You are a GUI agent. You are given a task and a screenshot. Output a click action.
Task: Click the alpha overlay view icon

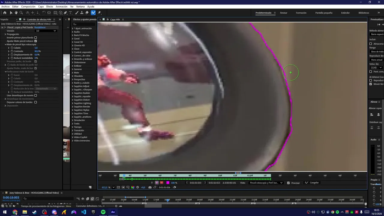(x=162, y=183)
